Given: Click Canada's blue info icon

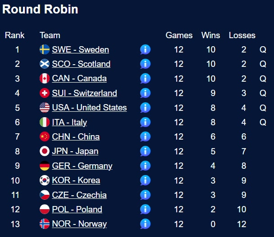Looking at the screenshot, I should pos(145,79).
